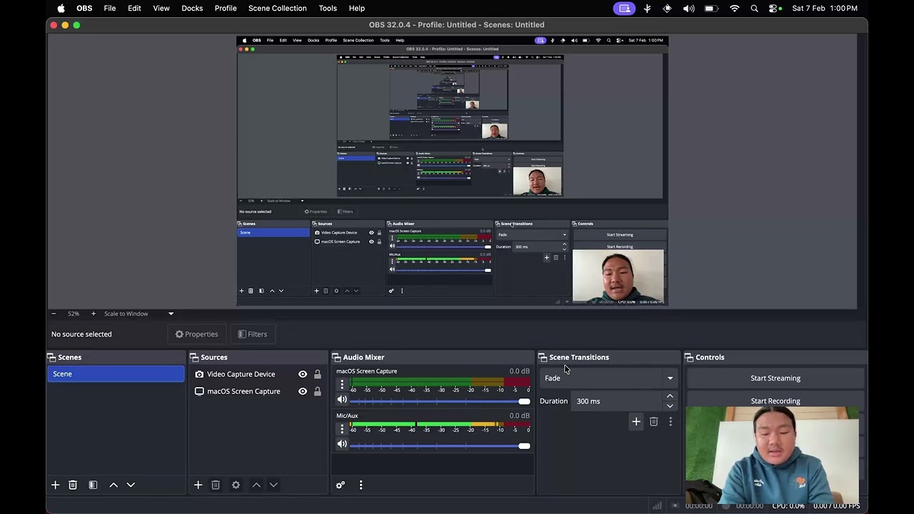Zoom out preview with minus icon
The height and width of the screenshot is (514, 914).
click(x=54, y=313)
